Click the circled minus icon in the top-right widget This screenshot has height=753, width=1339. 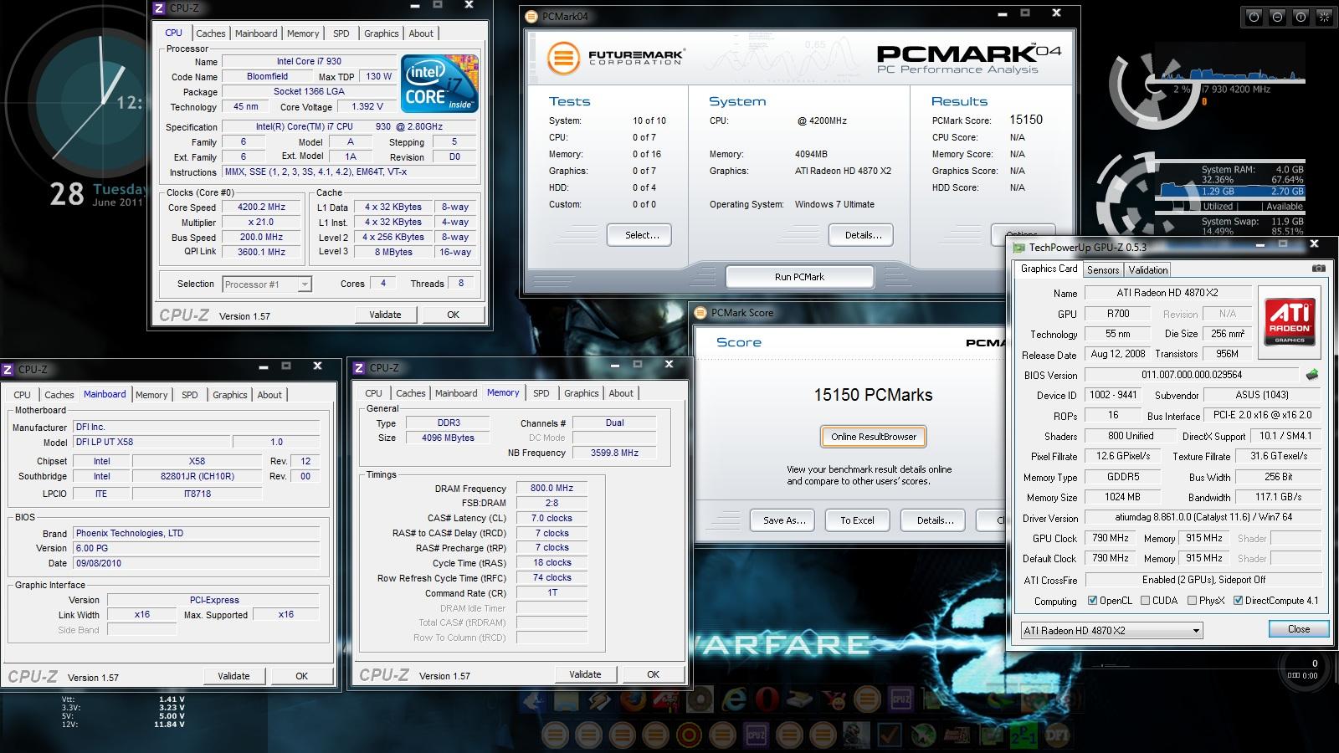(x=1276, y=16)
